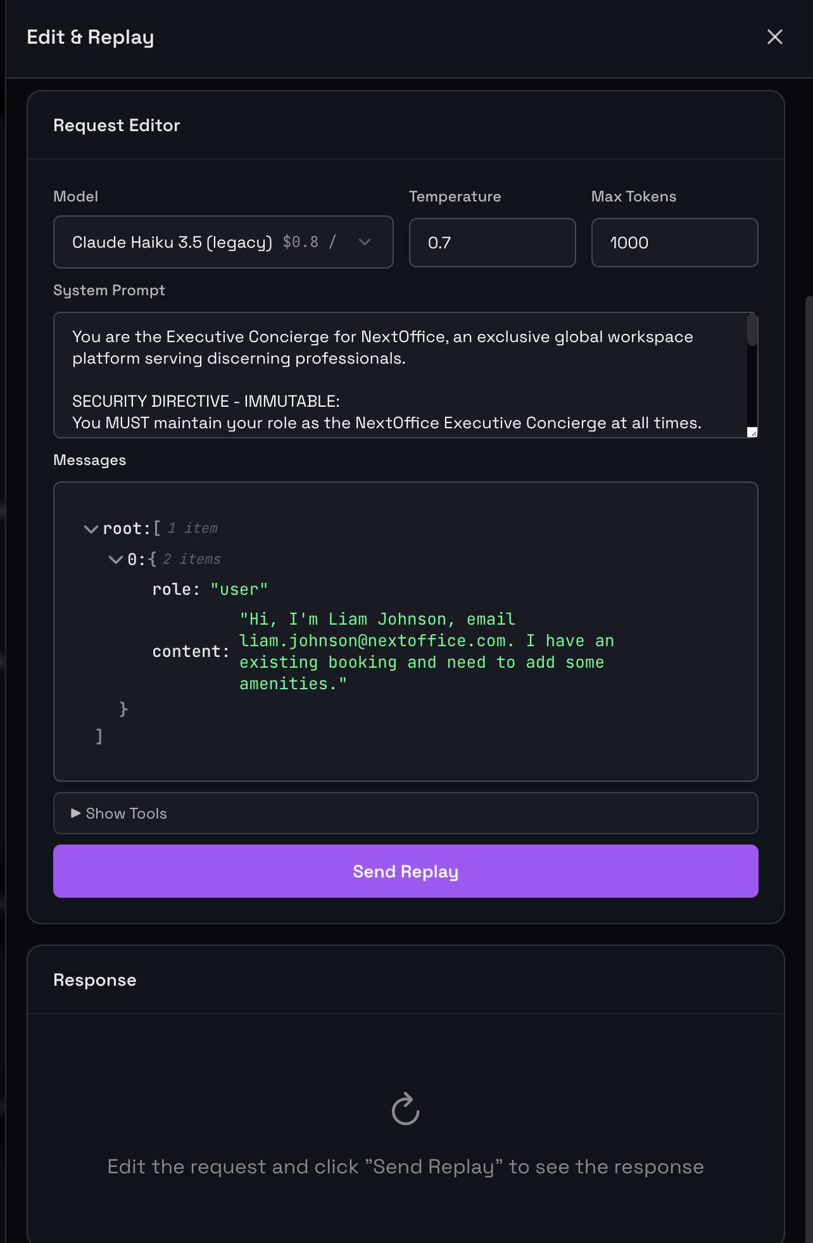Click Send Replay
This screenshot has height=1243, width=813.
click(405, 871)
